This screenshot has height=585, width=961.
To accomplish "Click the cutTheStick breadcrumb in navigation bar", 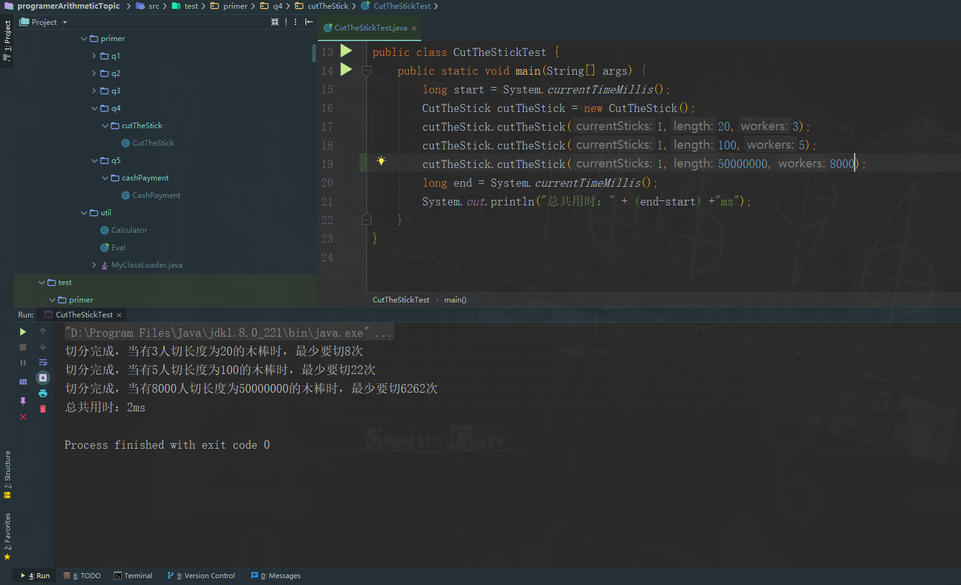I will [327, 6].
